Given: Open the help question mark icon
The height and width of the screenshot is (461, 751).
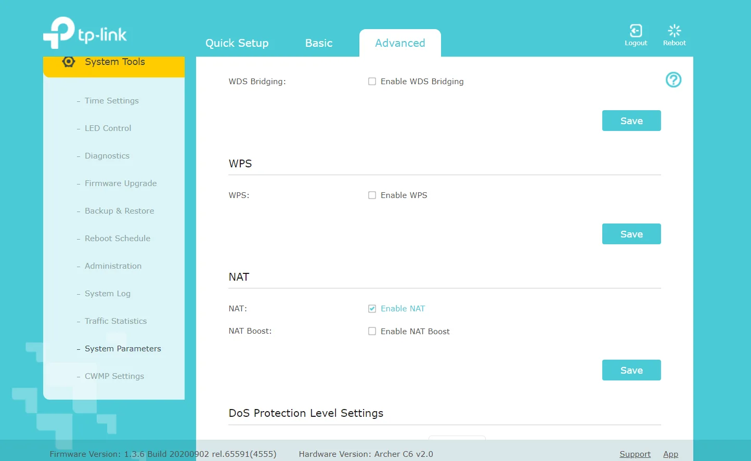Looking at the screenshot, I should click(x=673, y=80).
